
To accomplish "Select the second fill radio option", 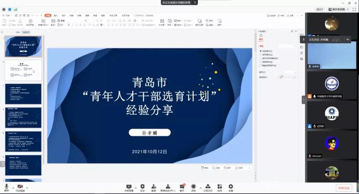I will [260, 55].
